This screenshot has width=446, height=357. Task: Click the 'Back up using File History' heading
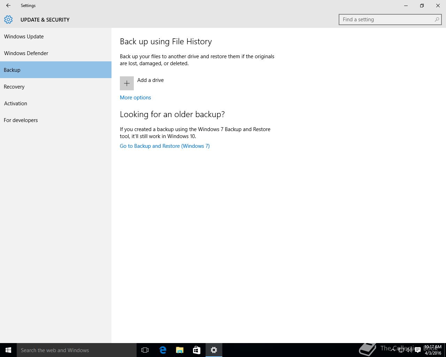(x=166, y=41)
